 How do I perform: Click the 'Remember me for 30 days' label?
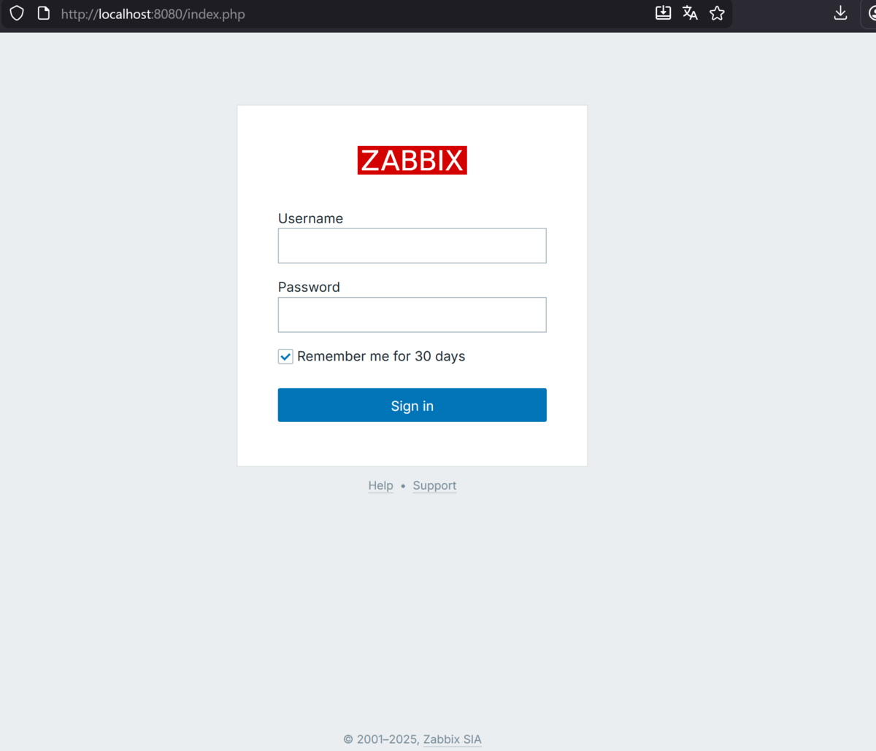[x=381, y=356]
